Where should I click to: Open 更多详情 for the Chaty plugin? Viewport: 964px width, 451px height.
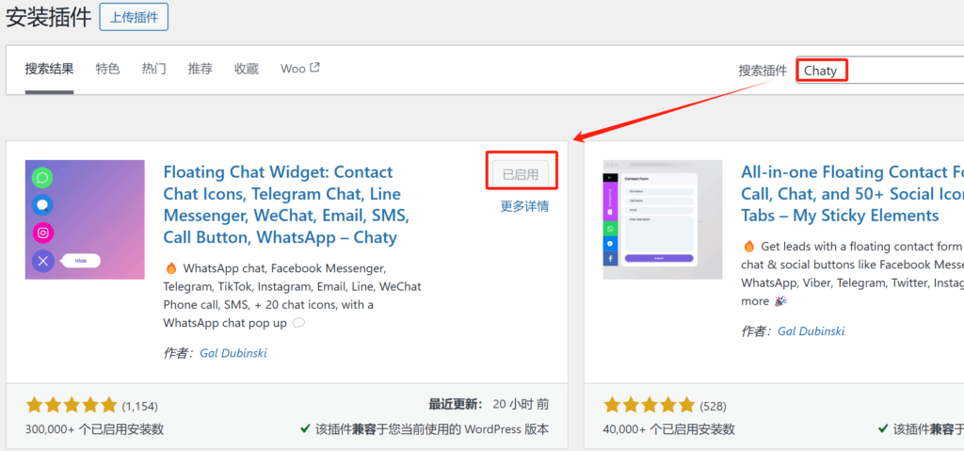524,207
